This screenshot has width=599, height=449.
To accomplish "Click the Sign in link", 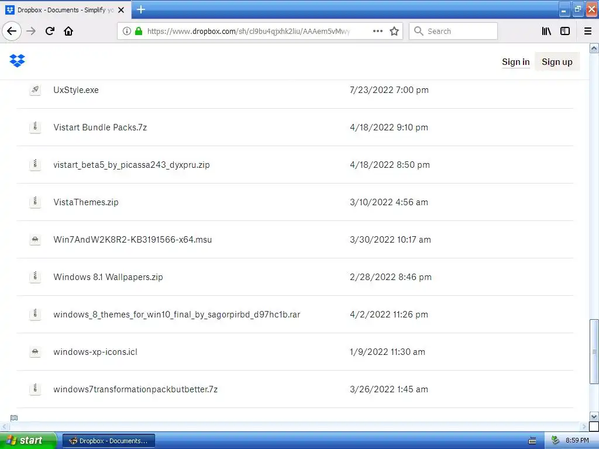I will 516,62.
